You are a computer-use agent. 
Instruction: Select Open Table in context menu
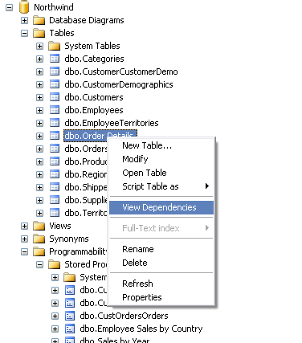(161, 173)
